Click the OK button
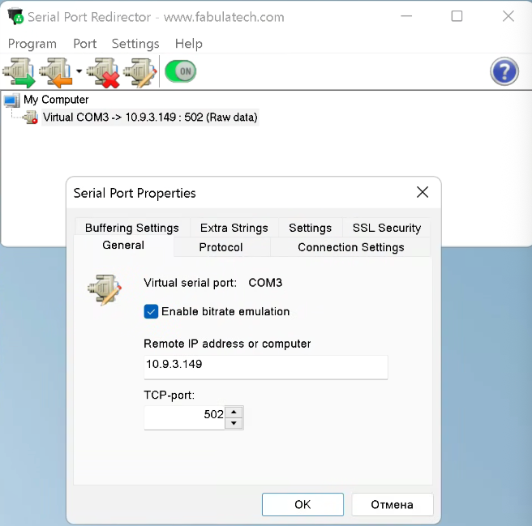This screenshot has height=526, width=532. click(302, 505)
